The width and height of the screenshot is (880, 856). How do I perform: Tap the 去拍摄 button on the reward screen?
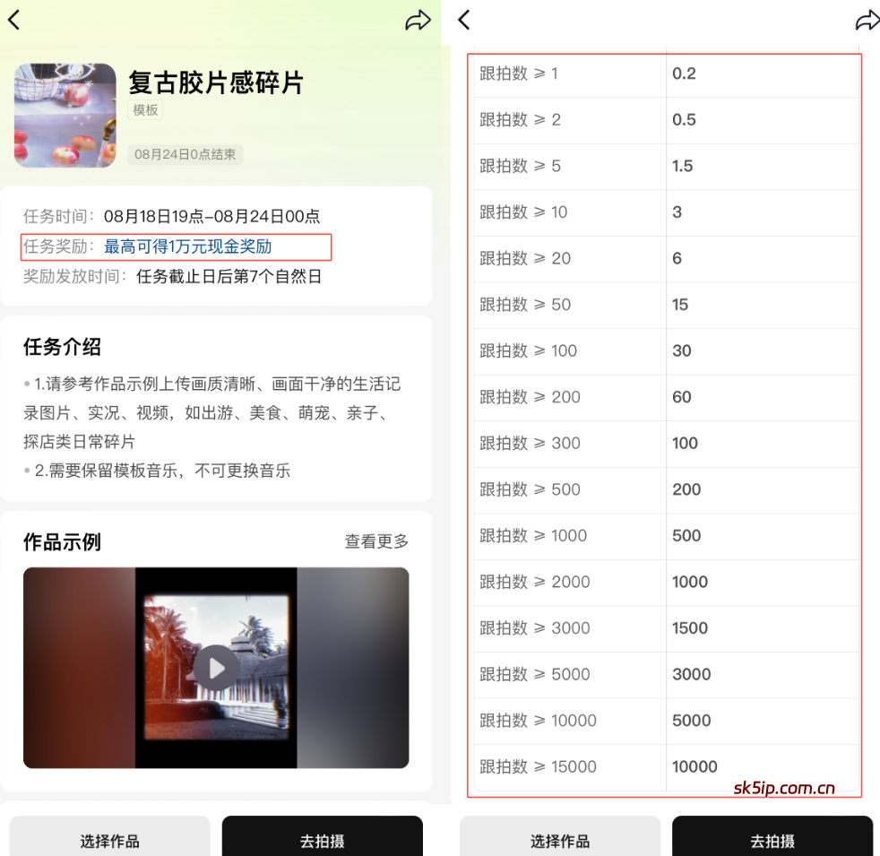[772, 841]
